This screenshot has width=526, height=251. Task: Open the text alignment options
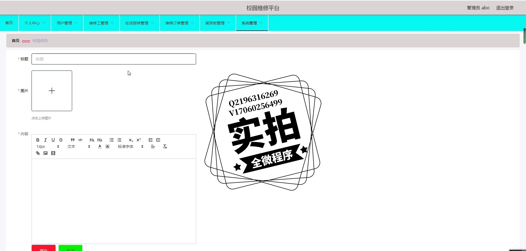pos(153,146)
